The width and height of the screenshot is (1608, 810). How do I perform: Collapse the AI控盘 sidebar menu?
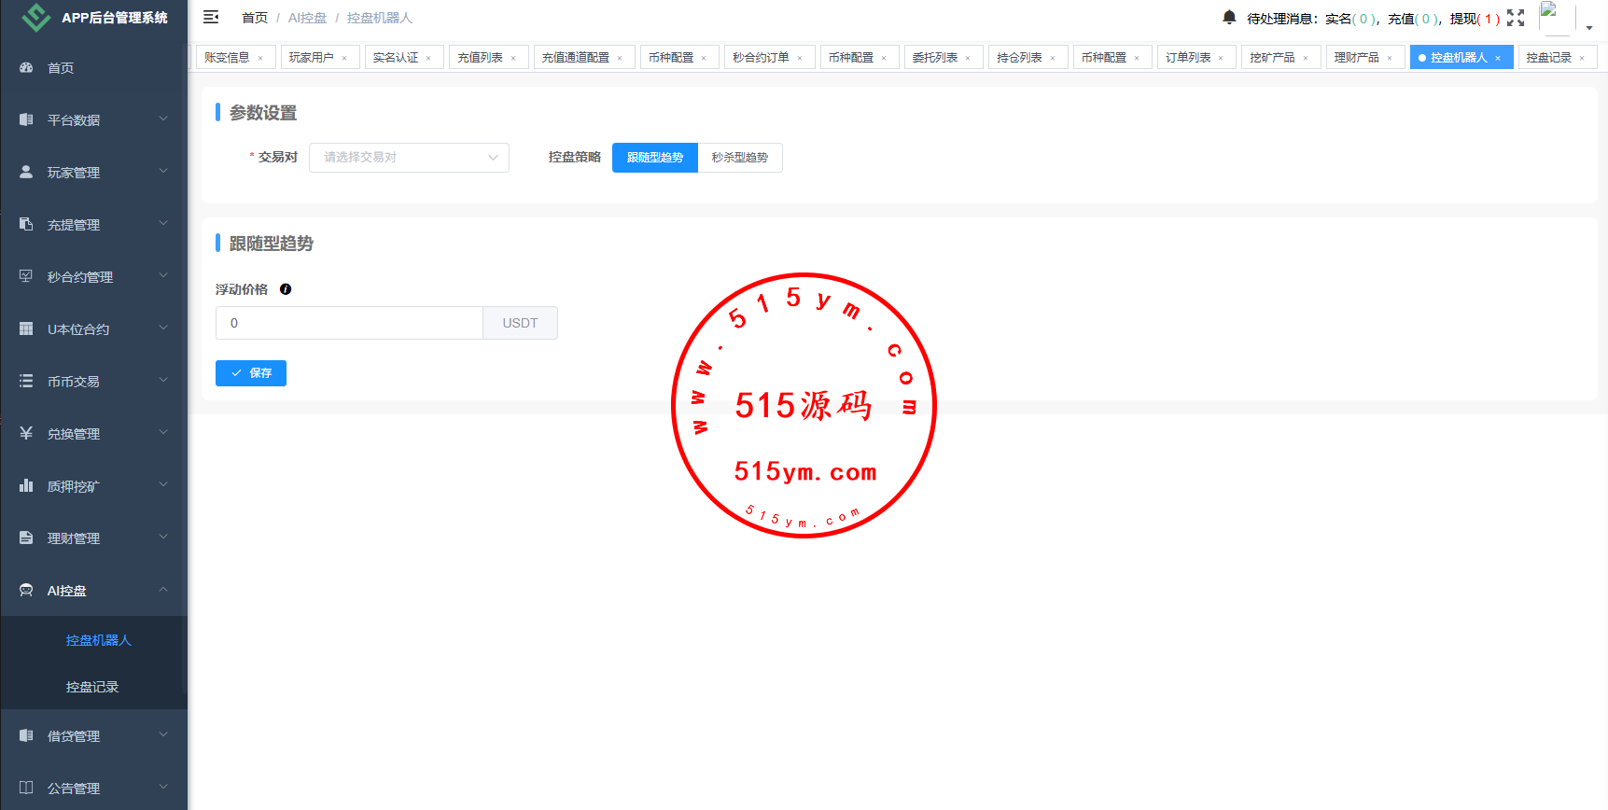pyautogui.click(x=93, y=591)
